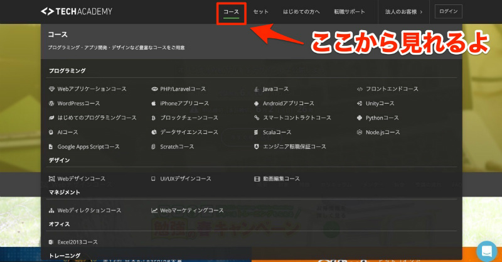Screen dimensions: 502x262
Task: Open ブロックチェーンコース
Action: point(189,117)
